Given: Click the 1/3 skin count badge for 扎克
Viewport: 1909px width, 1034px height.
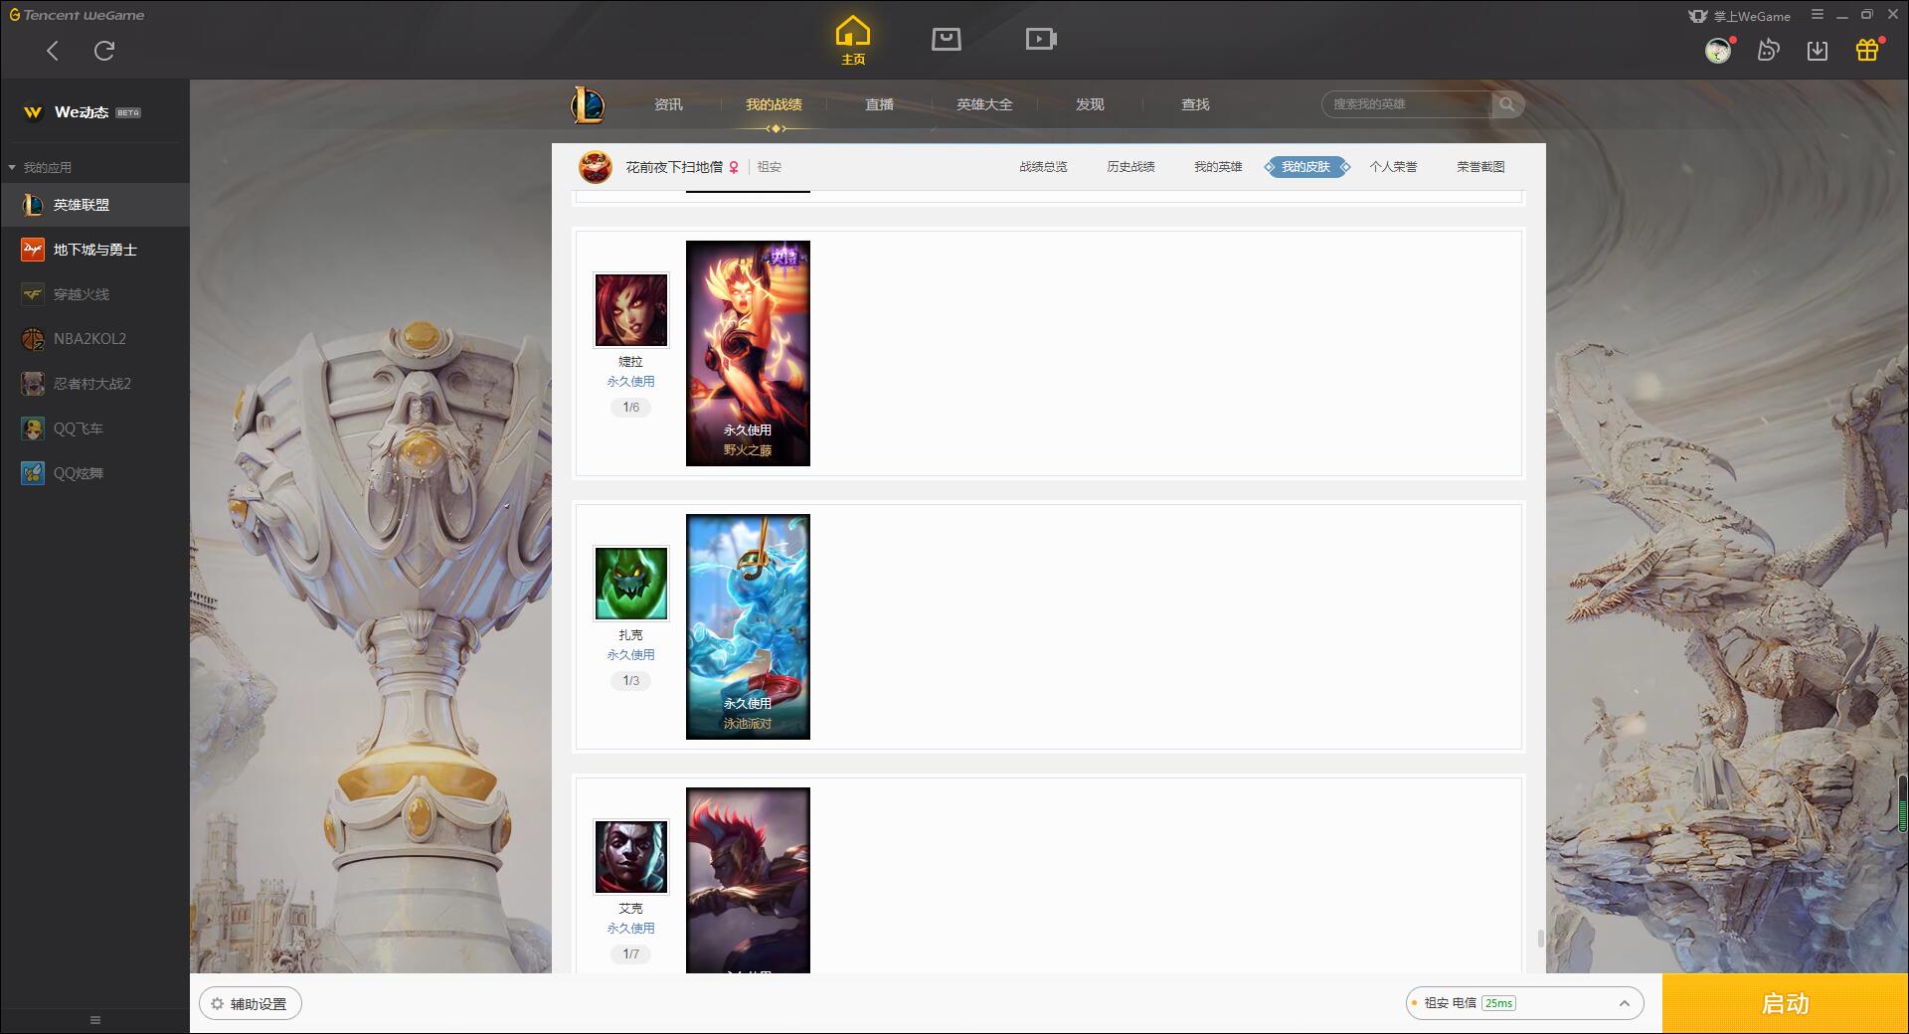Looking at the screenshot, I should tap(631, 681).
